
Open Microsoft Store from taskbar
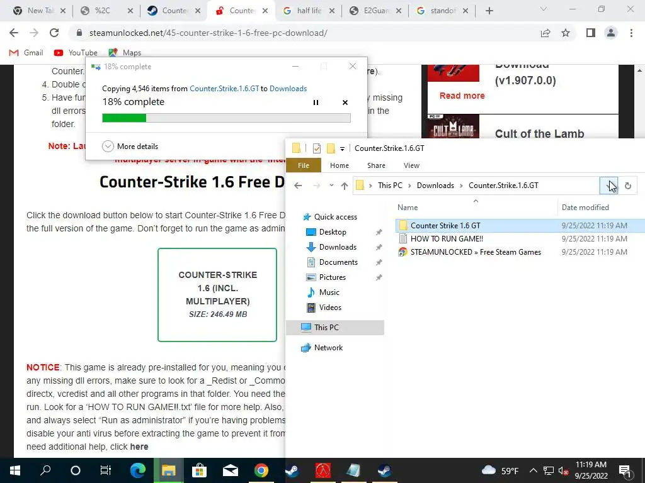(199, 470)
